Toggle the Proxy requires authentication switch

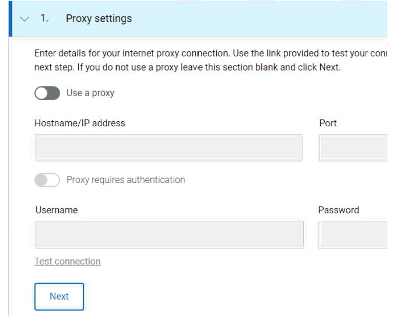click(x=47, y=180)
